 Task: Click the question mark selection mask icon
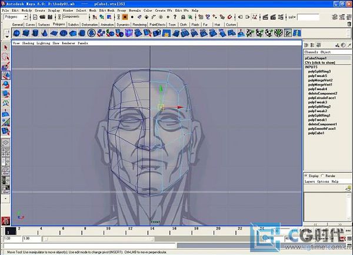click(175, 17)
